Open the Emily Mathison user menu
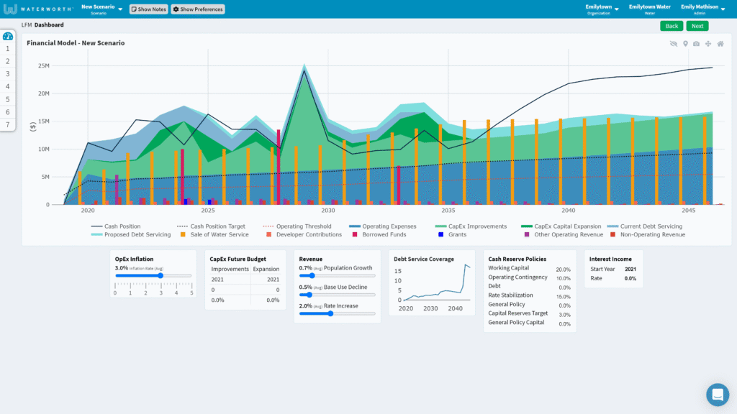 (x=702, y=9)
